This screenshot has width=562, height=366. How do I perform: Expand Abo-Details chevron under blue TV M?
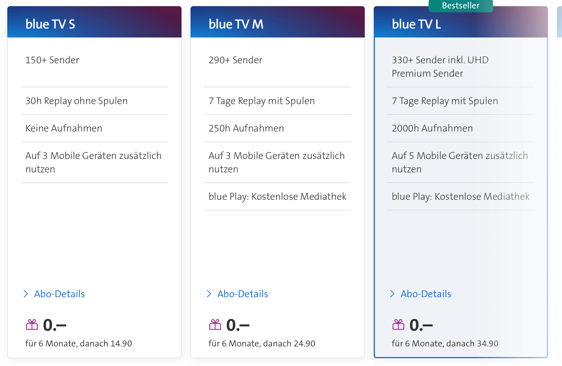(209, 294)
